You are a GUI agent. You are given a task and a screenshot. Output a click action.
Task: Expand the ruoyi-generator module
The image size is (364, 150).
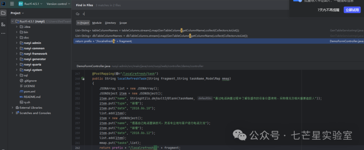pyautogui.click(x=17, y=59)
